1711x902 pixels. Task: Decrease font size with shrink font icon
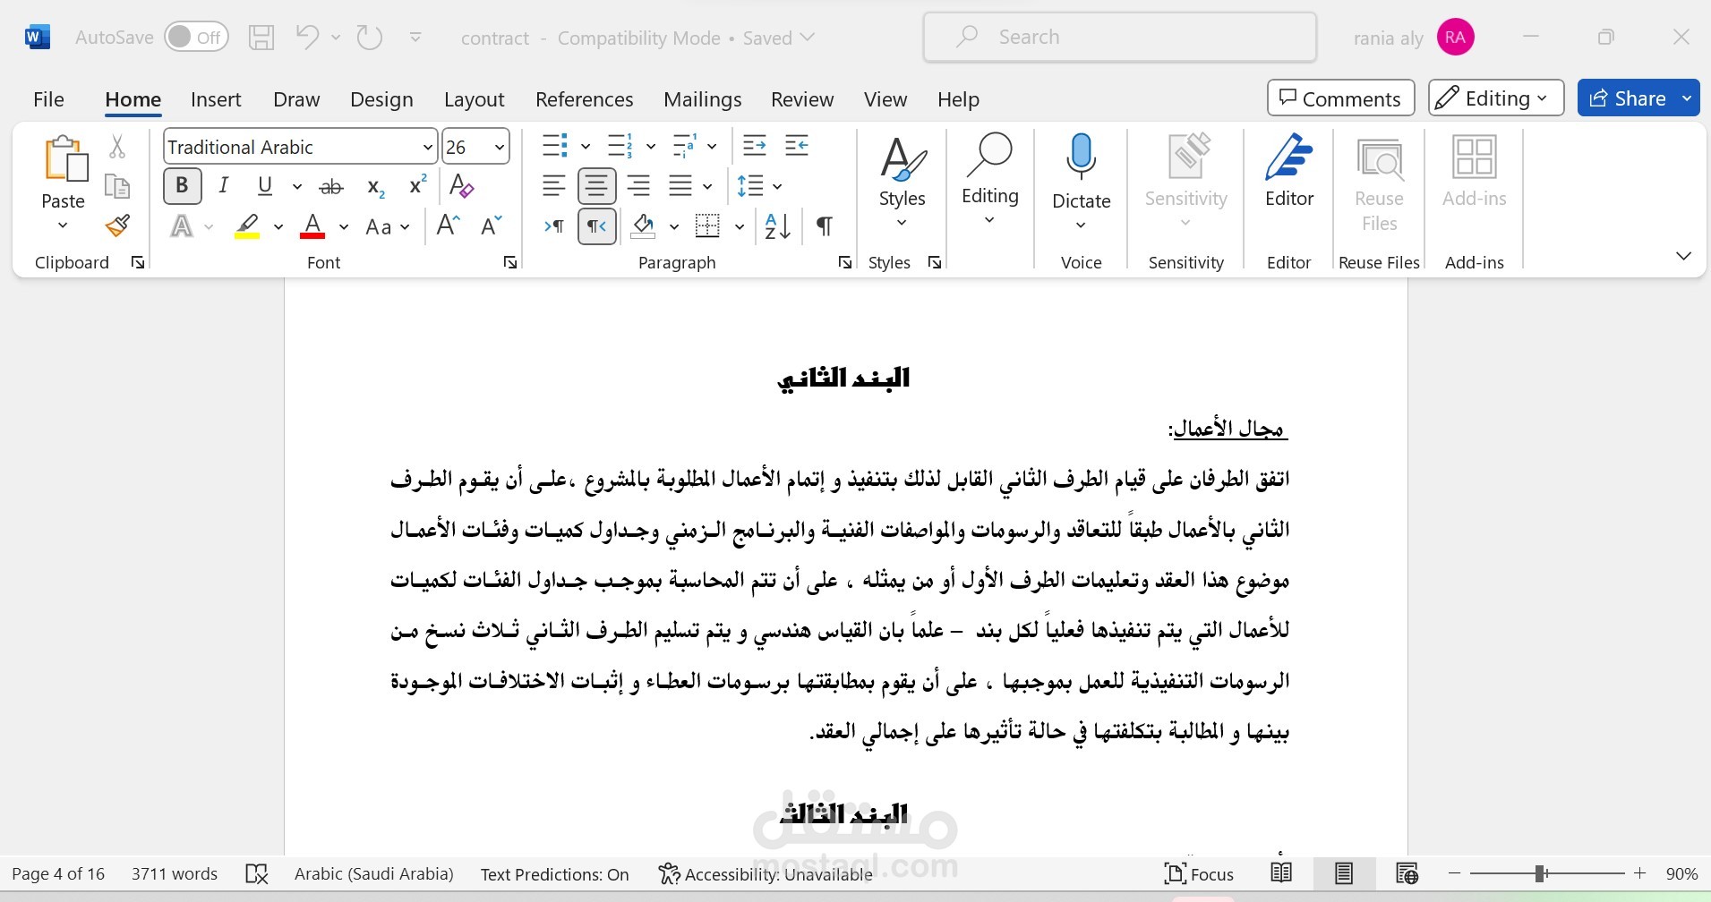pos(492,226)
